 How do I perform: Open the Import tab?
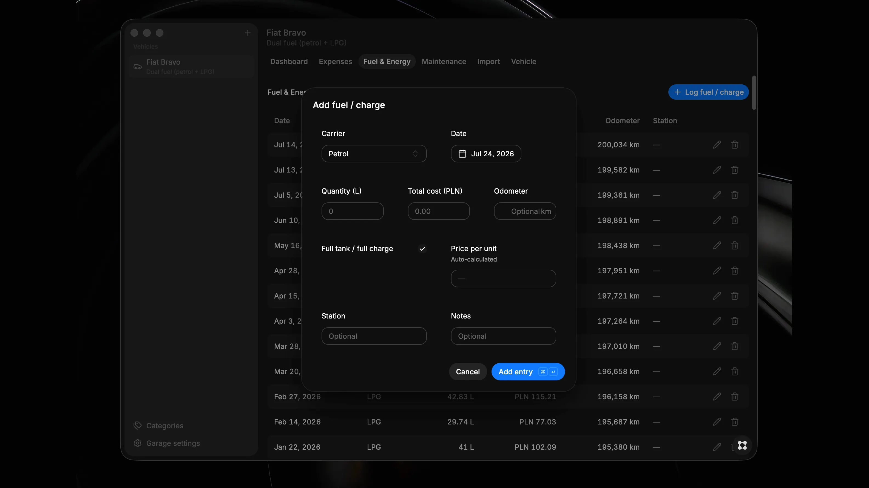tap(488, 62)
